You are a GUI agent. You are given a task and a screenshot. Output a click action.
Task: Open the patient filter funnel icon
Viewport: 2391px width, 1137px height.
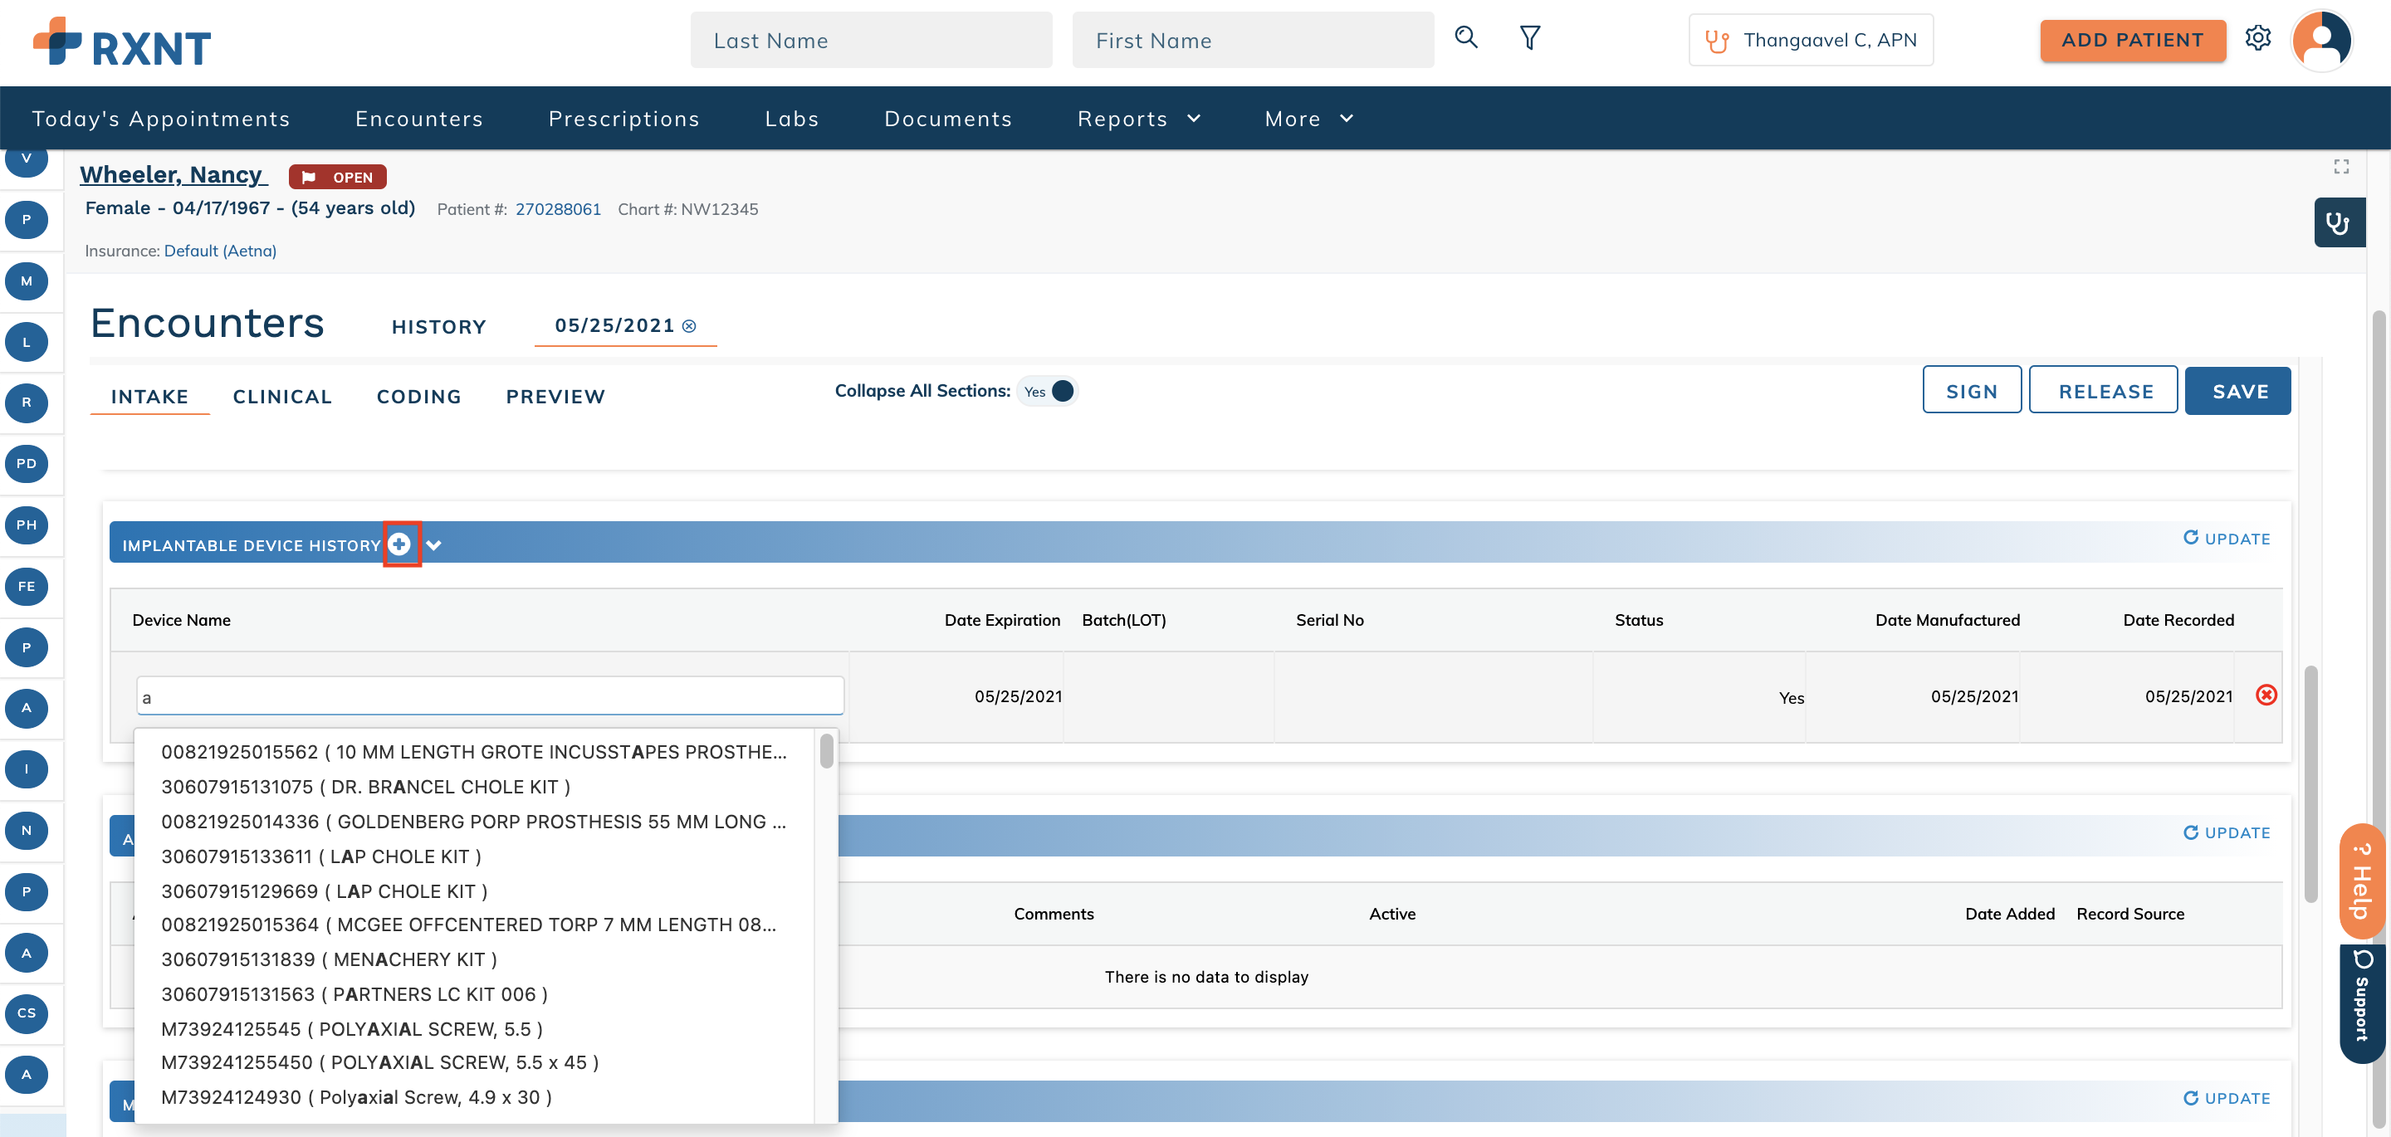(1529, 38)
